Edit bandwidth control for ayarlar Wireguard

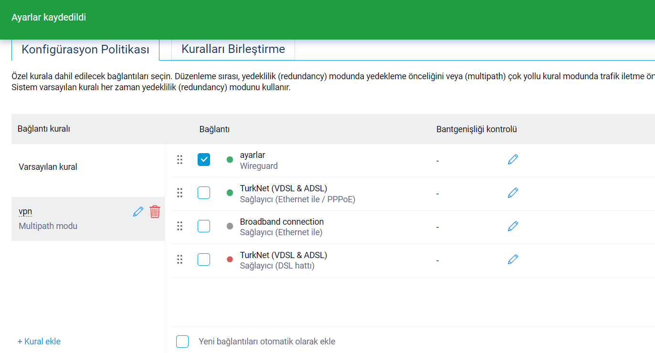tap(513, 160)
